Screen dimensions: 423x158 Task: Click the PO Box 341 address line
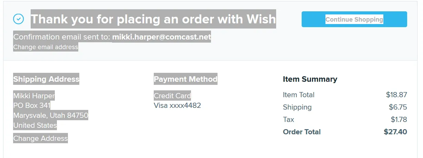[x=32, y=105]
